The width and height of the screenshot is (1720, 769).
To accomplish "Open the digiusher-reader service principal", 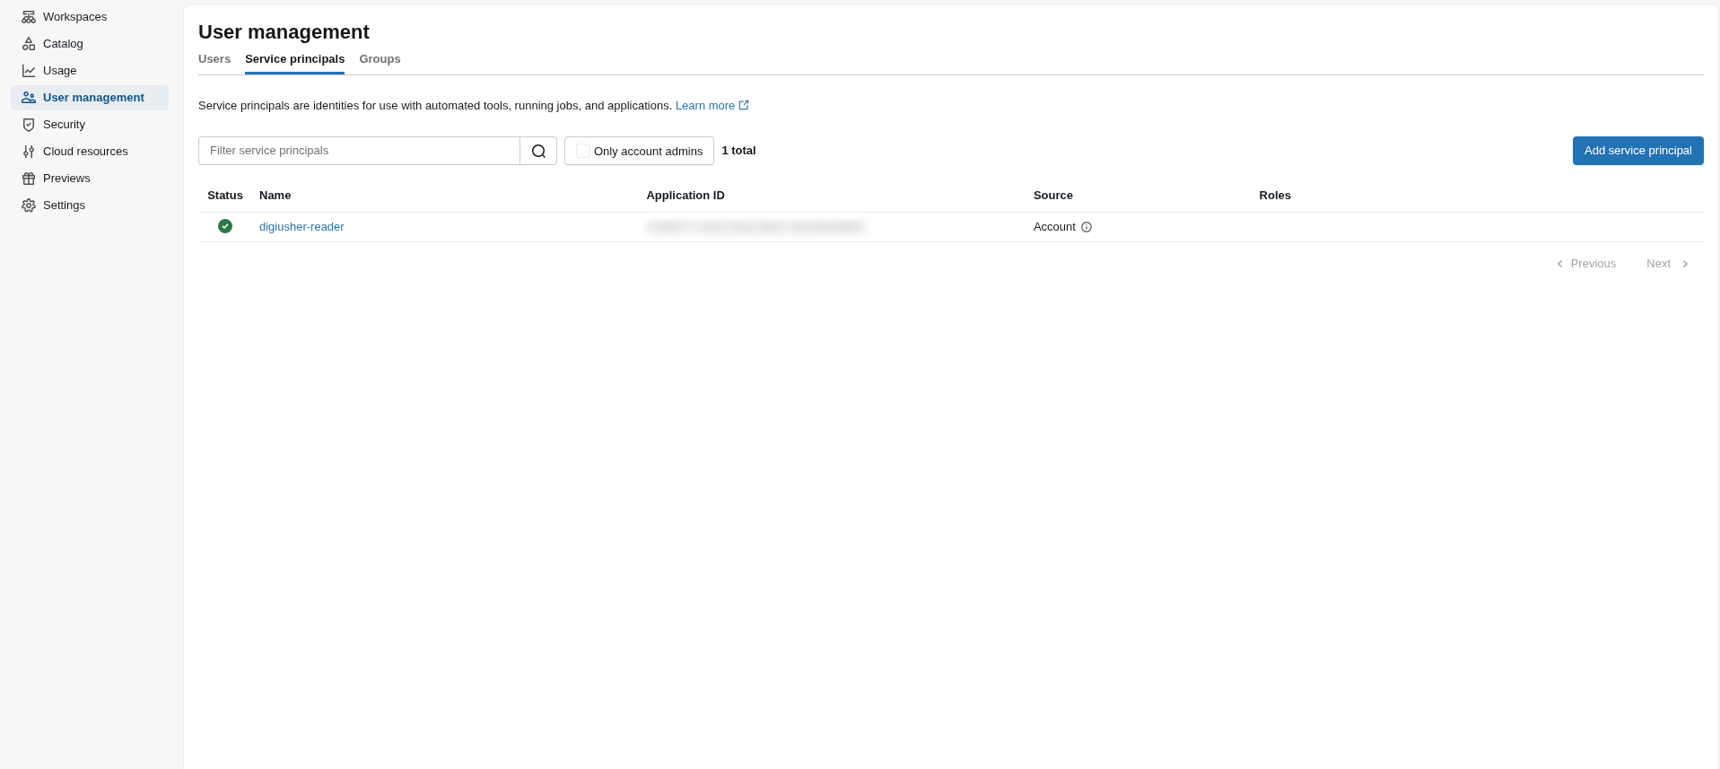I will point(301,227).
